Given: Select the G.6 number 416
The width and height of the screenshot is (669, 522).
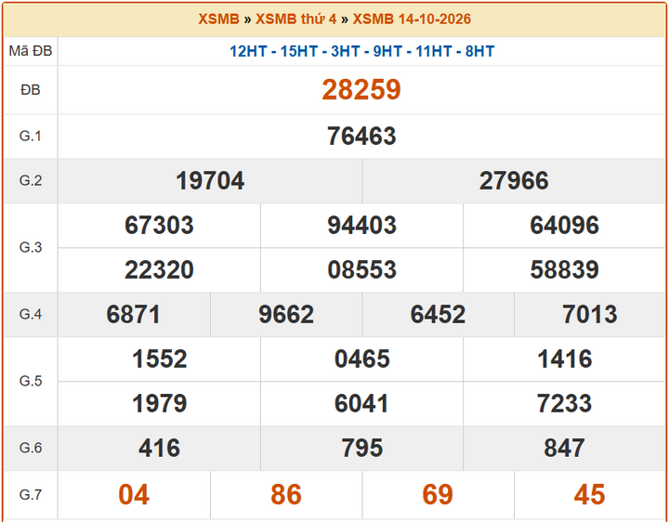Looking at the screenshot, I should [159, 449].
